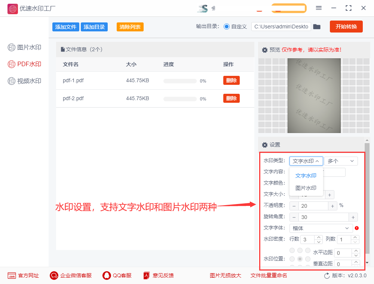Click the 添加目录 button
This screenshot has height=284, width=374.
[94, 27]
